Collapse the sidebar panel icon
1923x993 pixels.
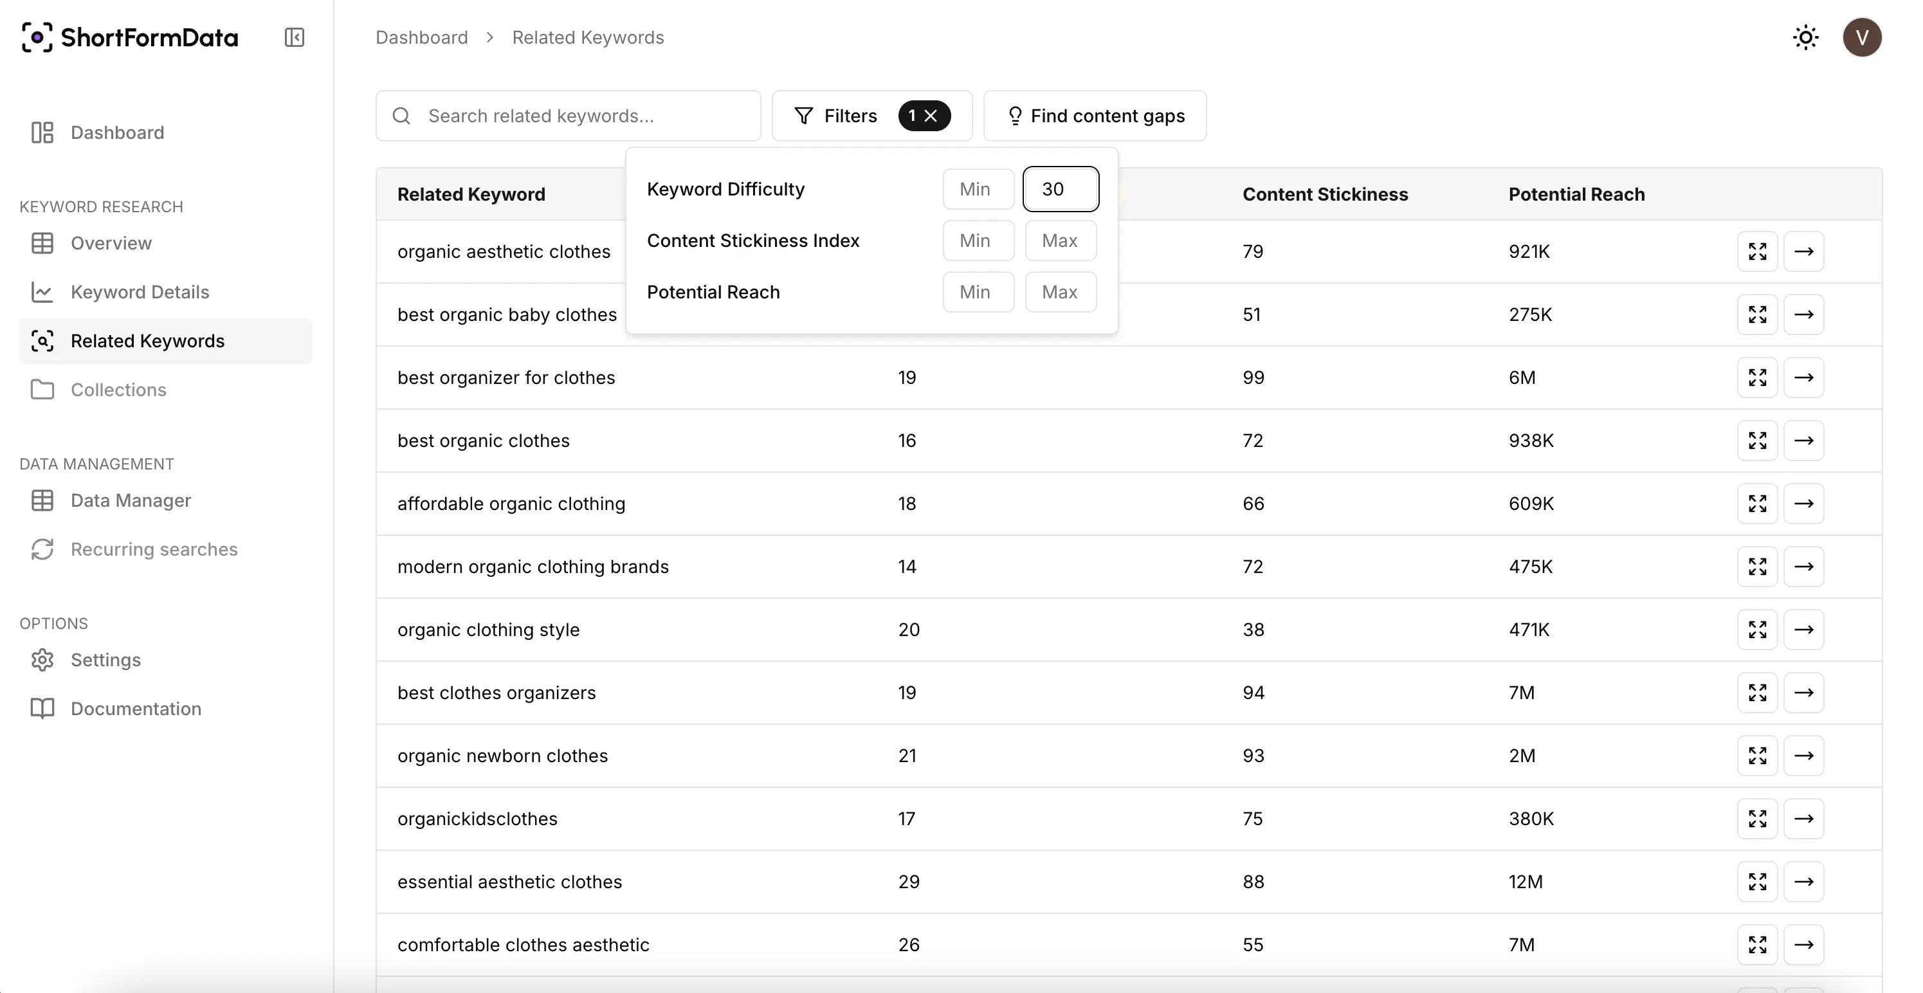point(294,37)
